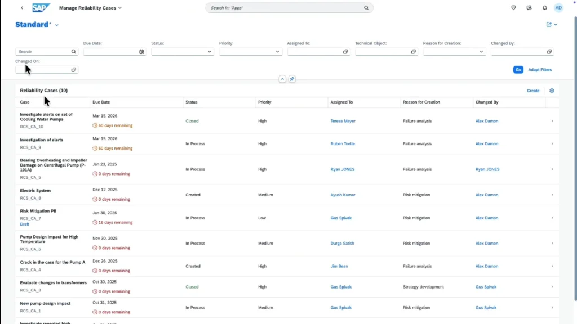Open Ayush Kumar assignee link
This screenshot has height=324, width=577.
click(x=343, y=195)
